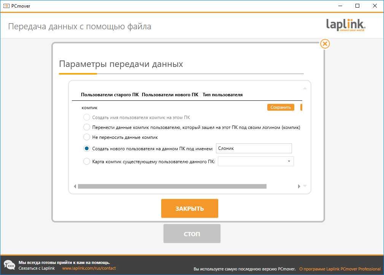Click the horizontal scrollbar track

point(172,186)
